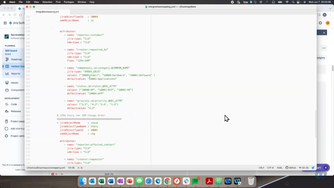The height and width of the screenshot is (188, 334).
Task: Click the "reporter:affected_contact" attribute name
Action: click(x=96, y=145)
